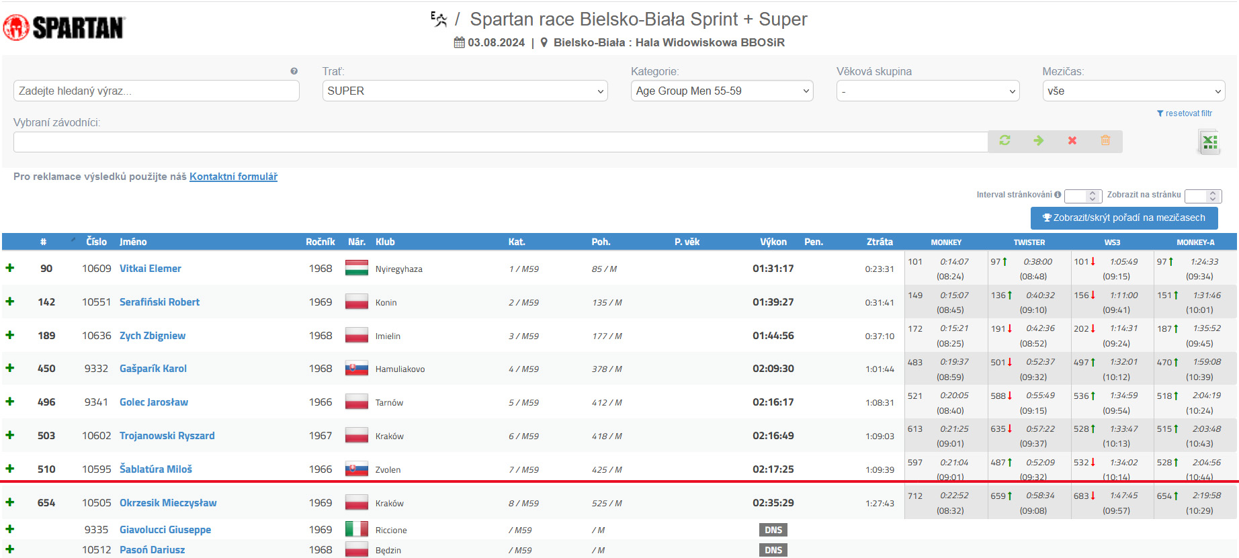Click Italian flag in Giavolucci Giuseppe row
1239x558 pixels.
pos(357,529)
